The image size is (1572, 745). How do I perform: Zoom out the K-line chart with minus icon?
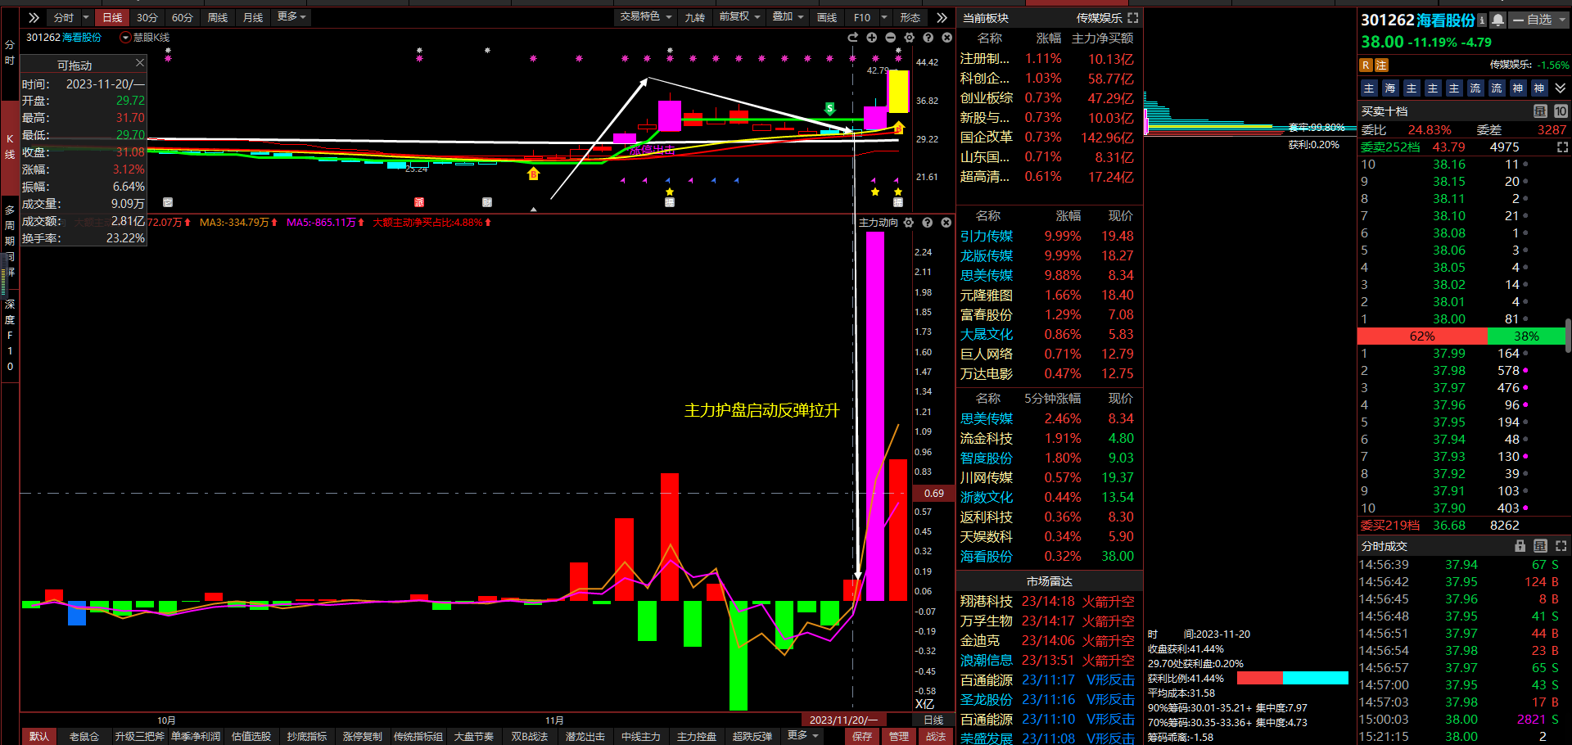[x=891, y=38]
